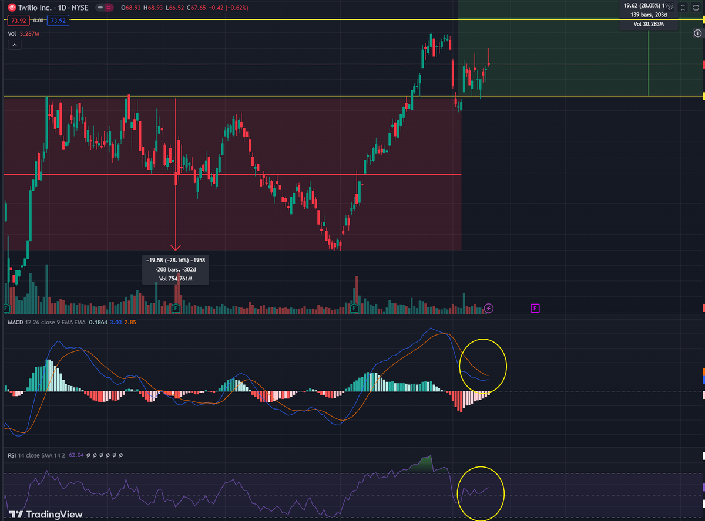The height and width of the screenshot is (521, 705).
Task: Click the purple lightning bolt icon in the volume pane
Action: [x=488, y=308]
